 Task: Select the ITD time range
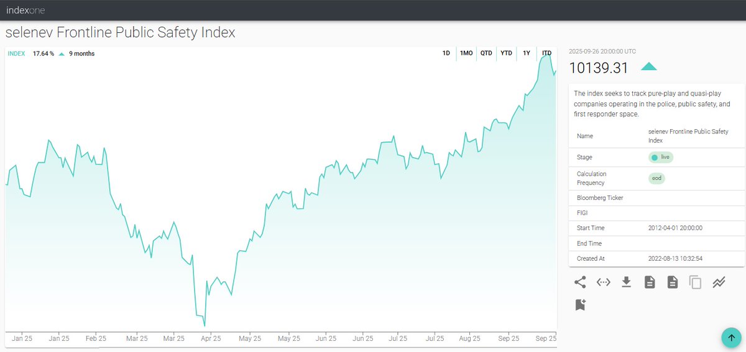[x=547, y=53]
